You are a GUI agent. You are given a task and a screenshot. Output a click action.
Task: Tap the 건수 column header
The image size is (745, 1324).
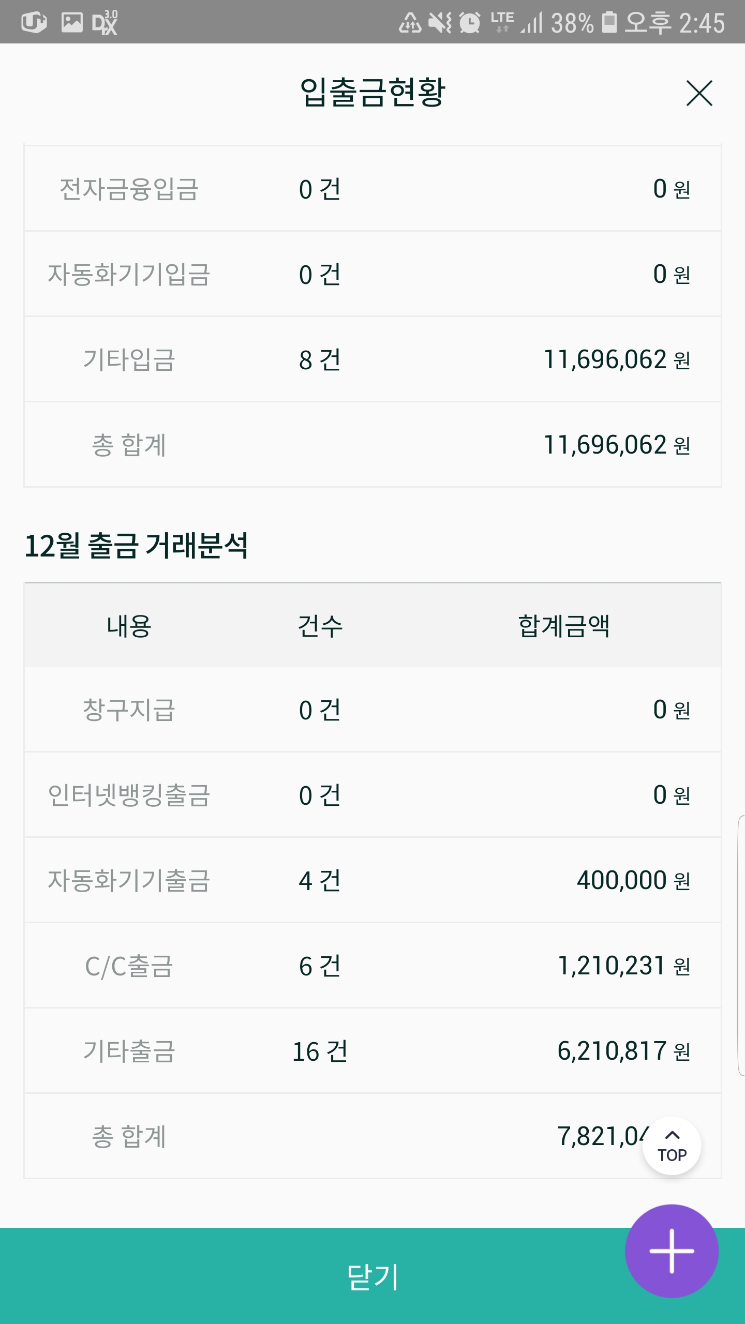click(x=320, y=626)
